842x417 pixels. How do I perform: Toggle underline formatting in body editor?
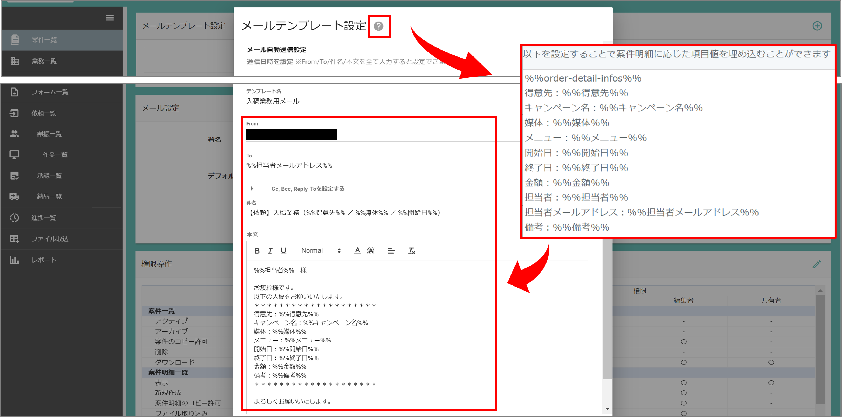(x=283, y=251)
